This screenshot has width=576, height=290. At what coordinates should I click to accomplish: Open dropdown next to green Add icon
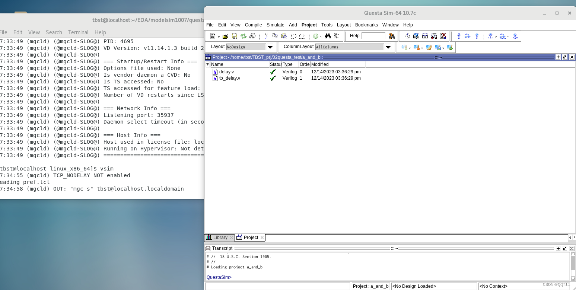point(321,36)
